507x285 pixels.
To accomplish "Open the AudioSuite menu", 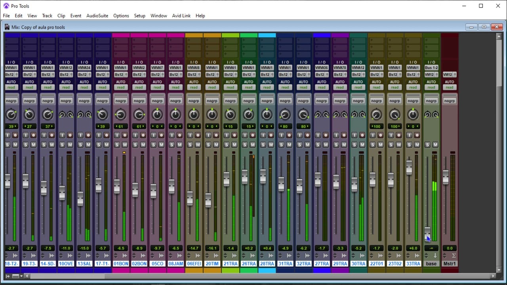I will [97, 16].
